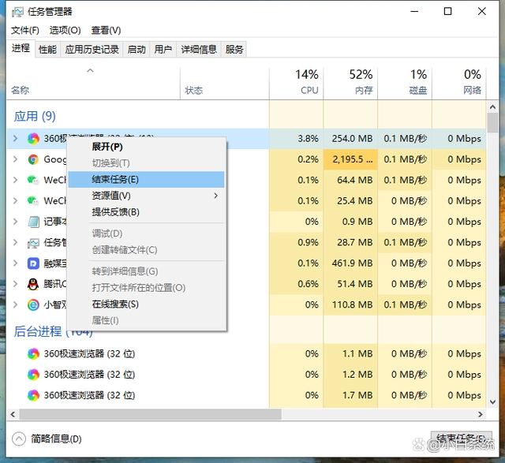Click the vertical scrollbar down arrow

[492, 401]
